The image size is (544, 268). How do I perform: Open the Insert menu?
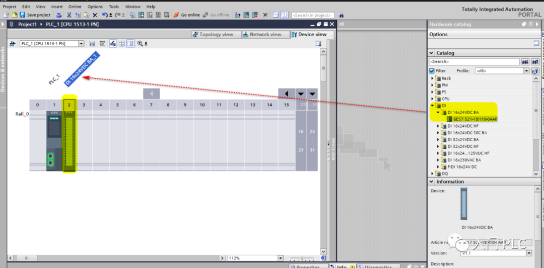click(x=57, y=7)
